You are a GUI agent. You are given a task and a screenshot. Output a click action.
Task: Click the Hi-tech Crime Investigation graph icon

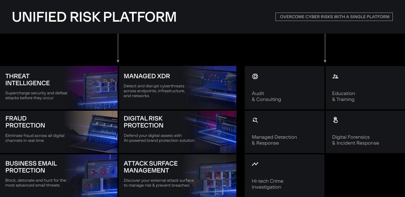[255, 164]
